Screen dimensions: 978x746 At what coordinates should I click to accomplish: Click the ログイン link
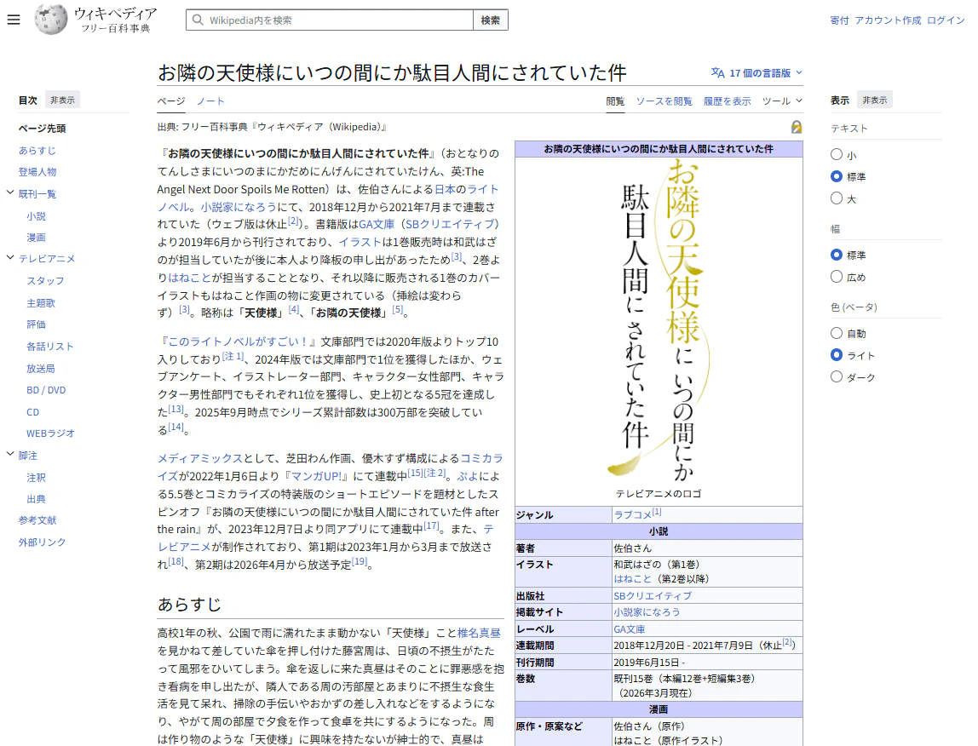click(x=946, y=20)
